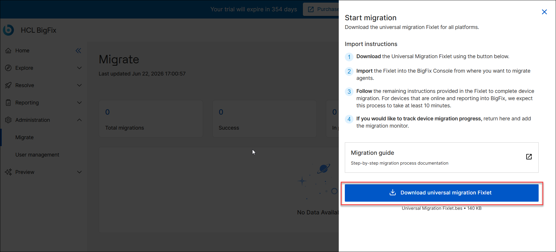Open the Explore sidebar item
The width and height of the screenshot is (556, 252).
tap(43, 68)
